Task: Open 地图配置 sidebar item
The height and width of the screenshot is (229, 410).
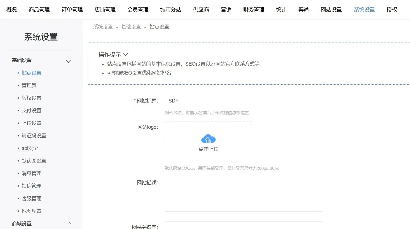Action: (x=32, y=211)
